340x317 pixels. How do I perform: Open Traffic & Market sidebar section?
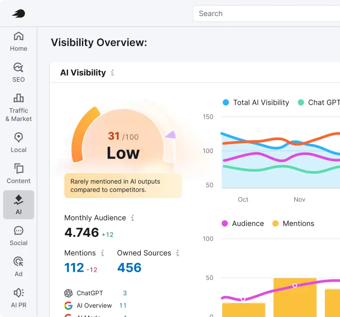click(x=18, y=108)
